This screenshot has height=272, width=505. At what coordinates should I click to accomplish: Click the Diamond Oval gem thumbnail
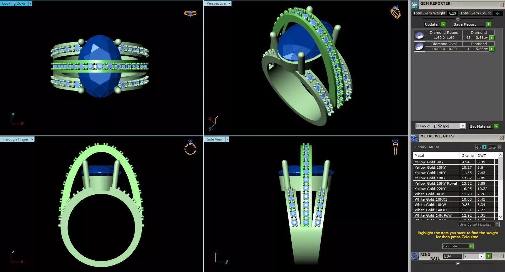(x=419, y=47)
